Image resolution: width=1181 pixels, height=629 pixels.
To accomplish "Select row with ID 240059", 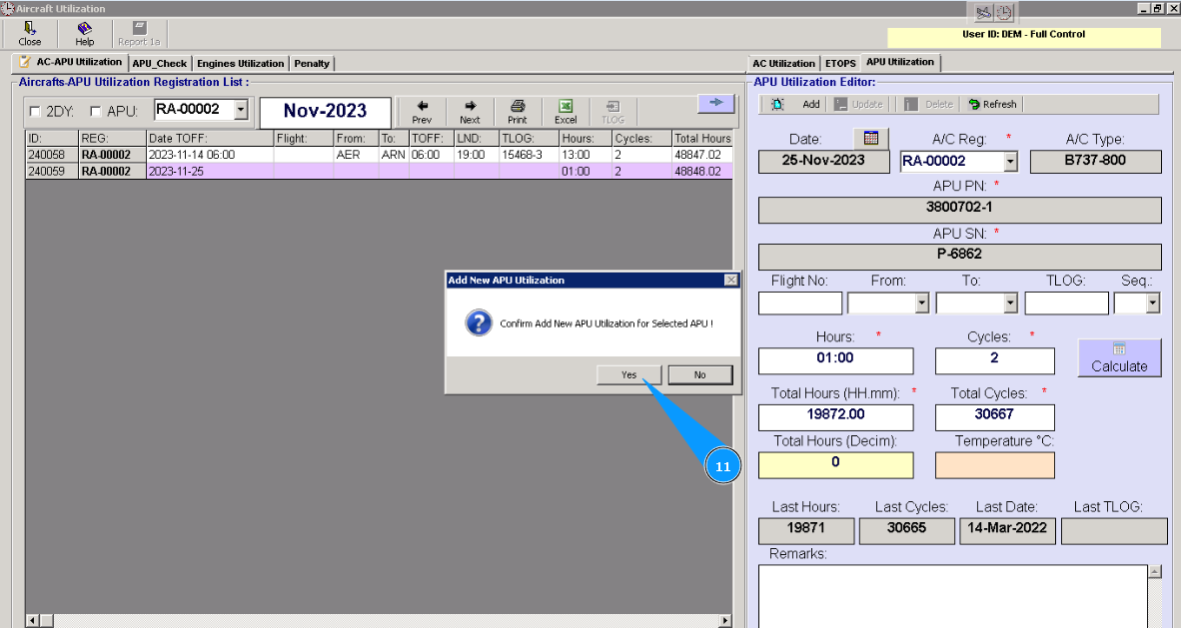I will click(378, 171).
